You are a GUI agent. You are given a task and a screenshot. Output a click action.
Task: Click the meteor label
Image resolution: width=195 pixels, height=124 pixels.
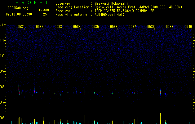coord(44,10)
